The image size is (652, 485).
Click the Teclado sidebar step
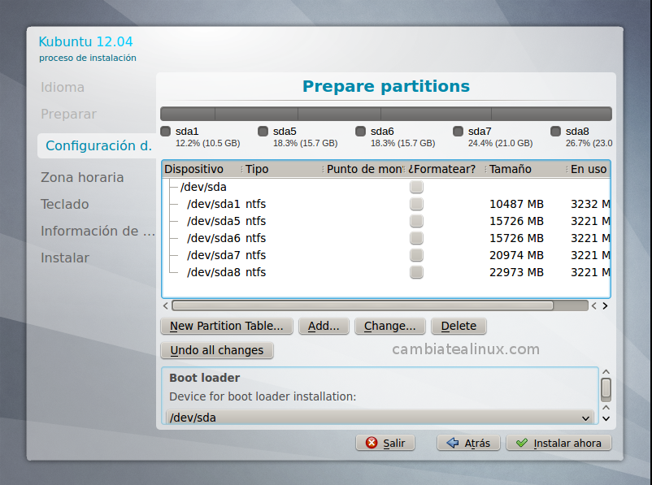pyautogui.click(x=64, y=204)
